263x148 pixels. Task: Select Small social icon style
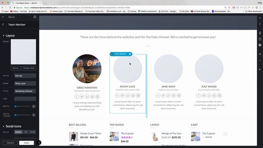(32, 132)
